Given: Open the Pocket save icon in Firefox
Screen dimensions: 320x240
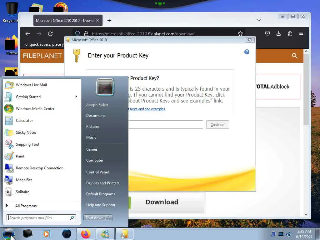Looking at the screenshot, I should click(x=267, y=33).
